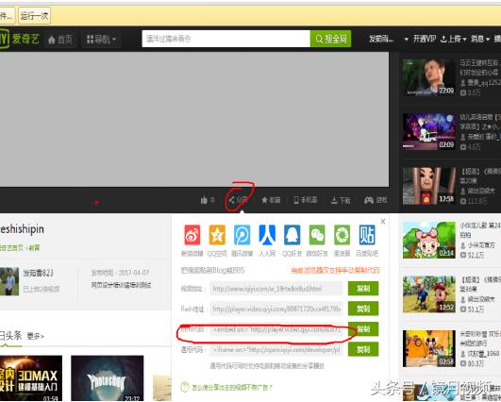This screenshot has height=402, width=501.
Task: Click in the top search input field
Action: pyautogui.click(x=226, y=39)
